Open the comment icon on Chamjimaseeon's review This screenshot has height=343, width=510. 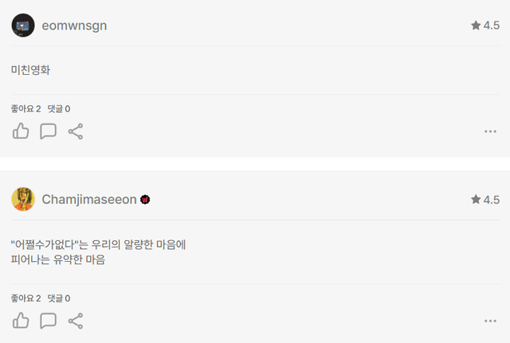tap(48, 321)
